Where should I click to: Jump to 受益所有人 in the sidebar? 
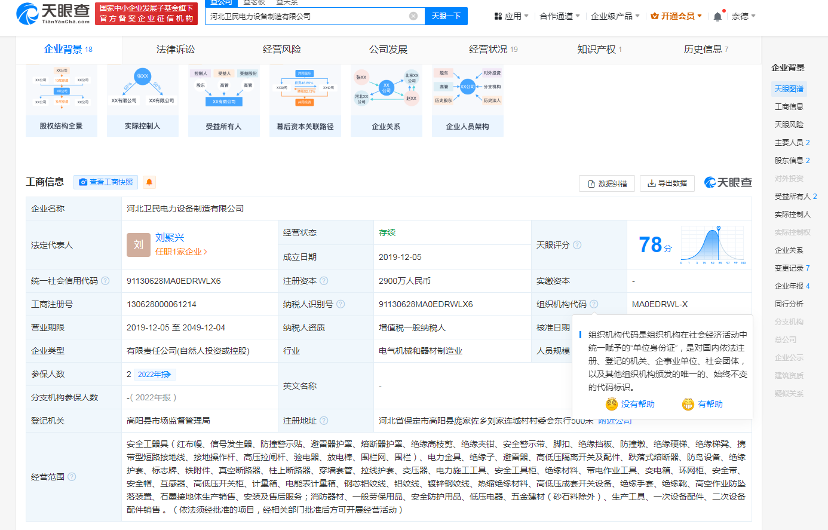tap(796, 197)
